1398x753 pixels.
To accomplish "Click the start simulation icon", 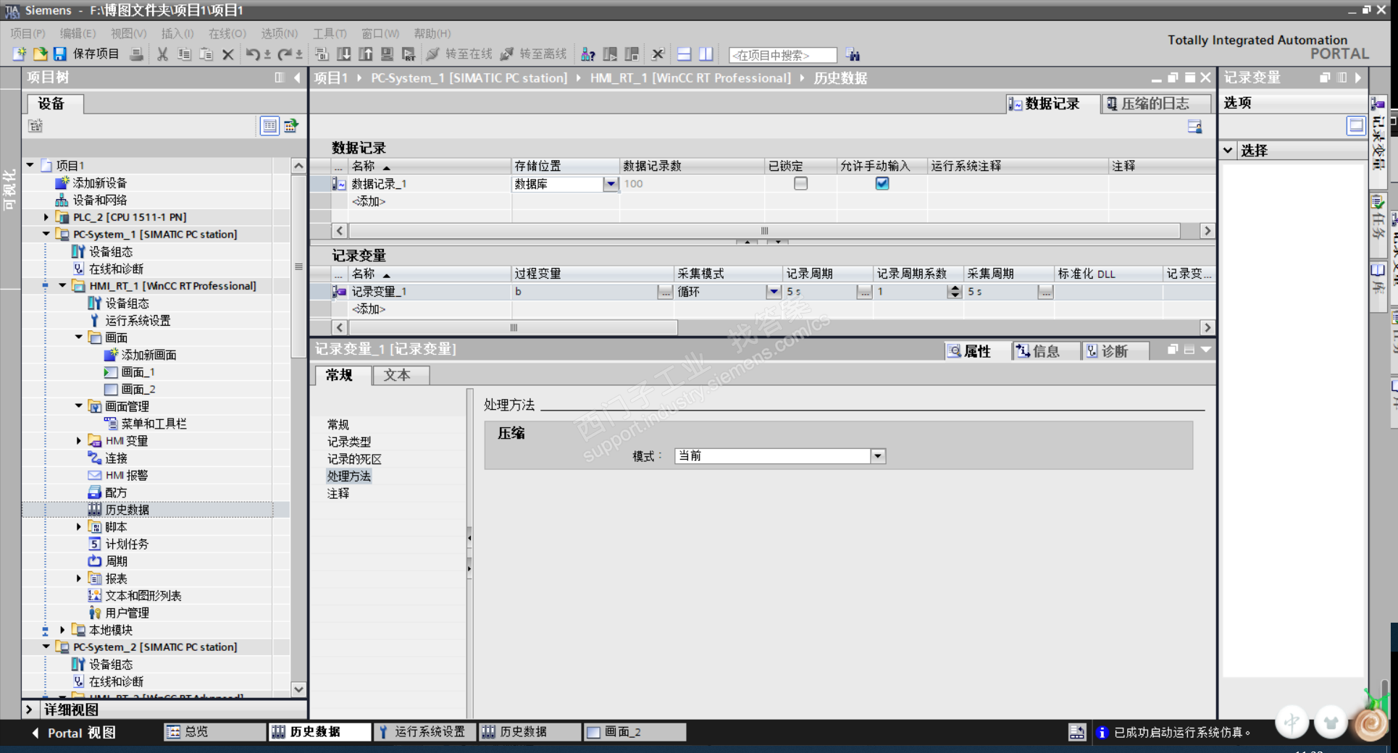I will [388, 54].
